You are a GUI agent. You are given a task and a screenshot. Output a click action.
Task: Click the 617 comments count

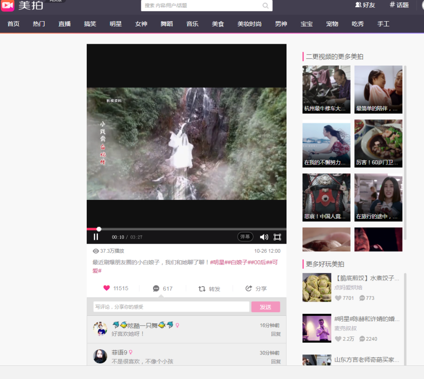click(x=168, y=288)
